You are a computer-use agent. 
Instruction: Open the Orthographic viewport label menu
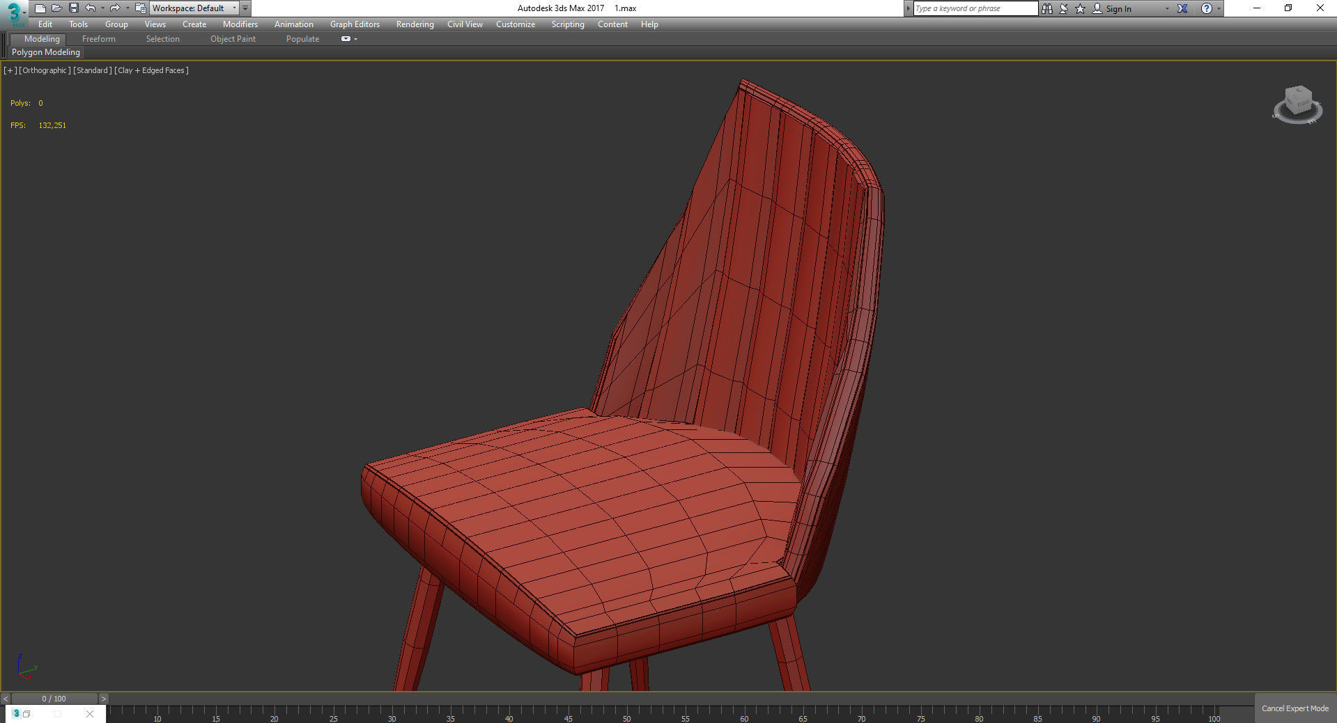[45, 70]
